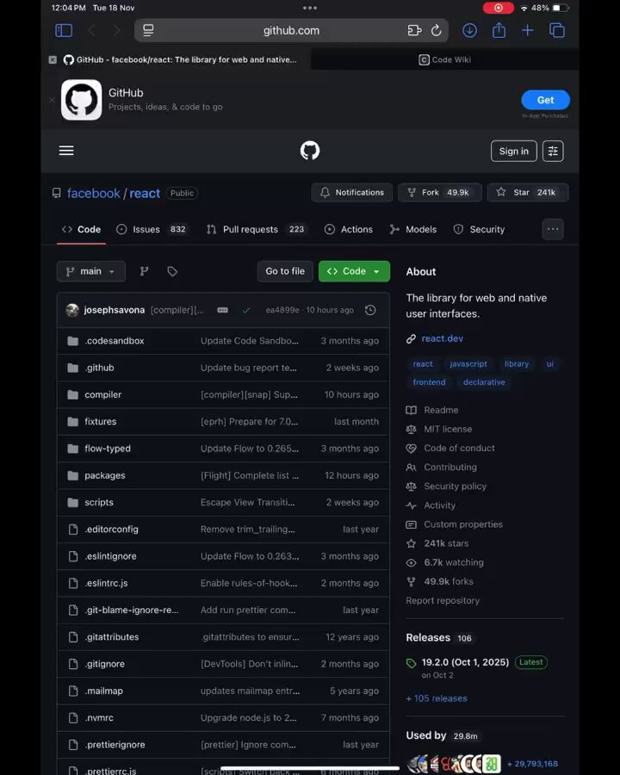Tap the translate/reader icon in address bar

pyautogui.click(x=414, y=31)
